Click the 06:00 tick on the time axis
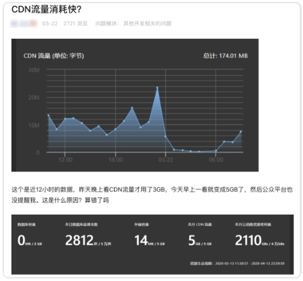 point(216,160)
